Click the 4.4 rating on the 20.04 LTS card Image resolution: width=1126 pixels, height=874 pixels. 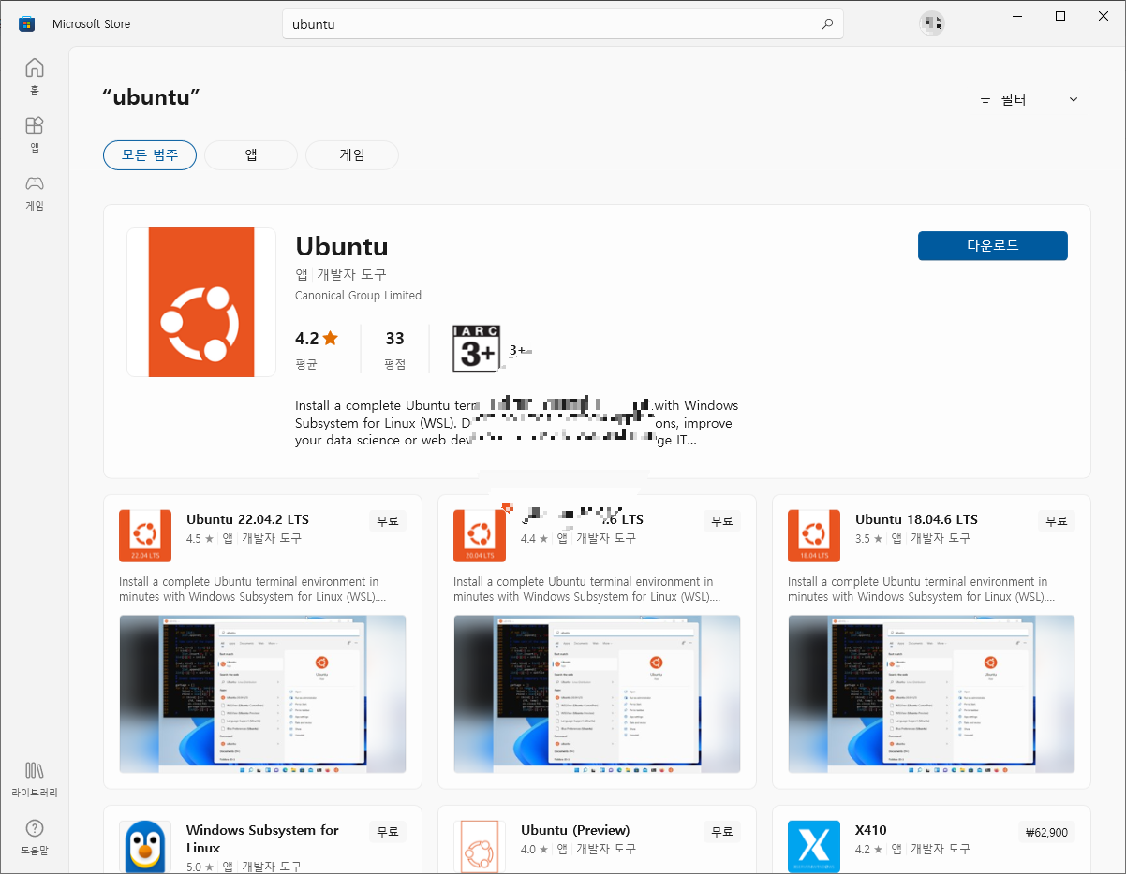coord(534,539)
